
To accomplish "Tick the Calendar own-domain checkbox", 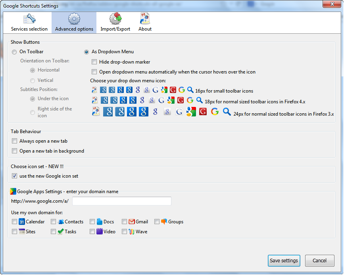I will (14, 222).
